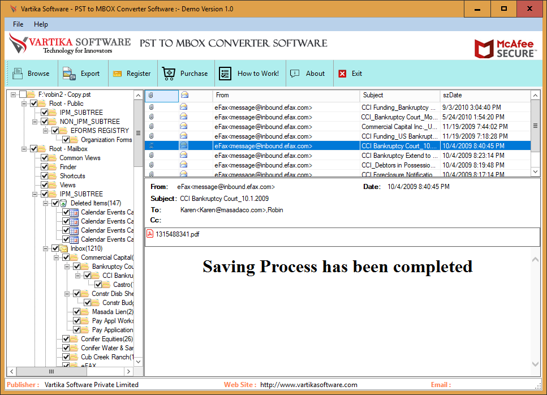Click the envelope icon in the 10/4/2009 8:19:48 PM row
Screen dimensions: 547x395
[x=184, y=165]
